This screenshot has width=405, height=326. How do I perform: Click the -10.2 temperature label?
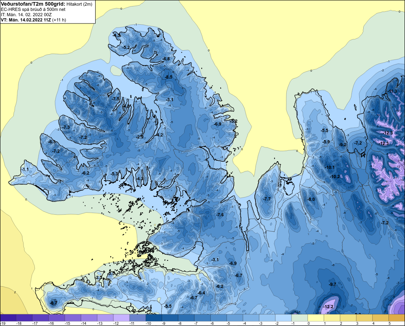click(335, 177)
